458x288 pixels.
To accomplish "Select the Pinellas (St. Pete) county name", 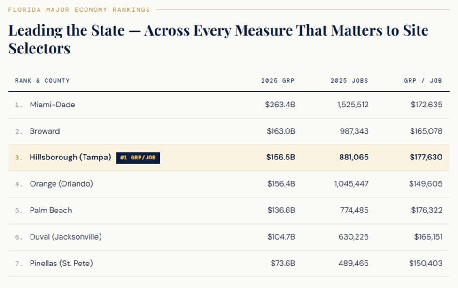I will pyautogui.click(x=61, y=264).
